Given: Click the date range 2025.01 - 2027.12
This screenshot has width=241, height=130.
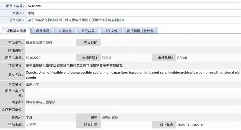Looking at the screenshot, I should click(191, 125).
